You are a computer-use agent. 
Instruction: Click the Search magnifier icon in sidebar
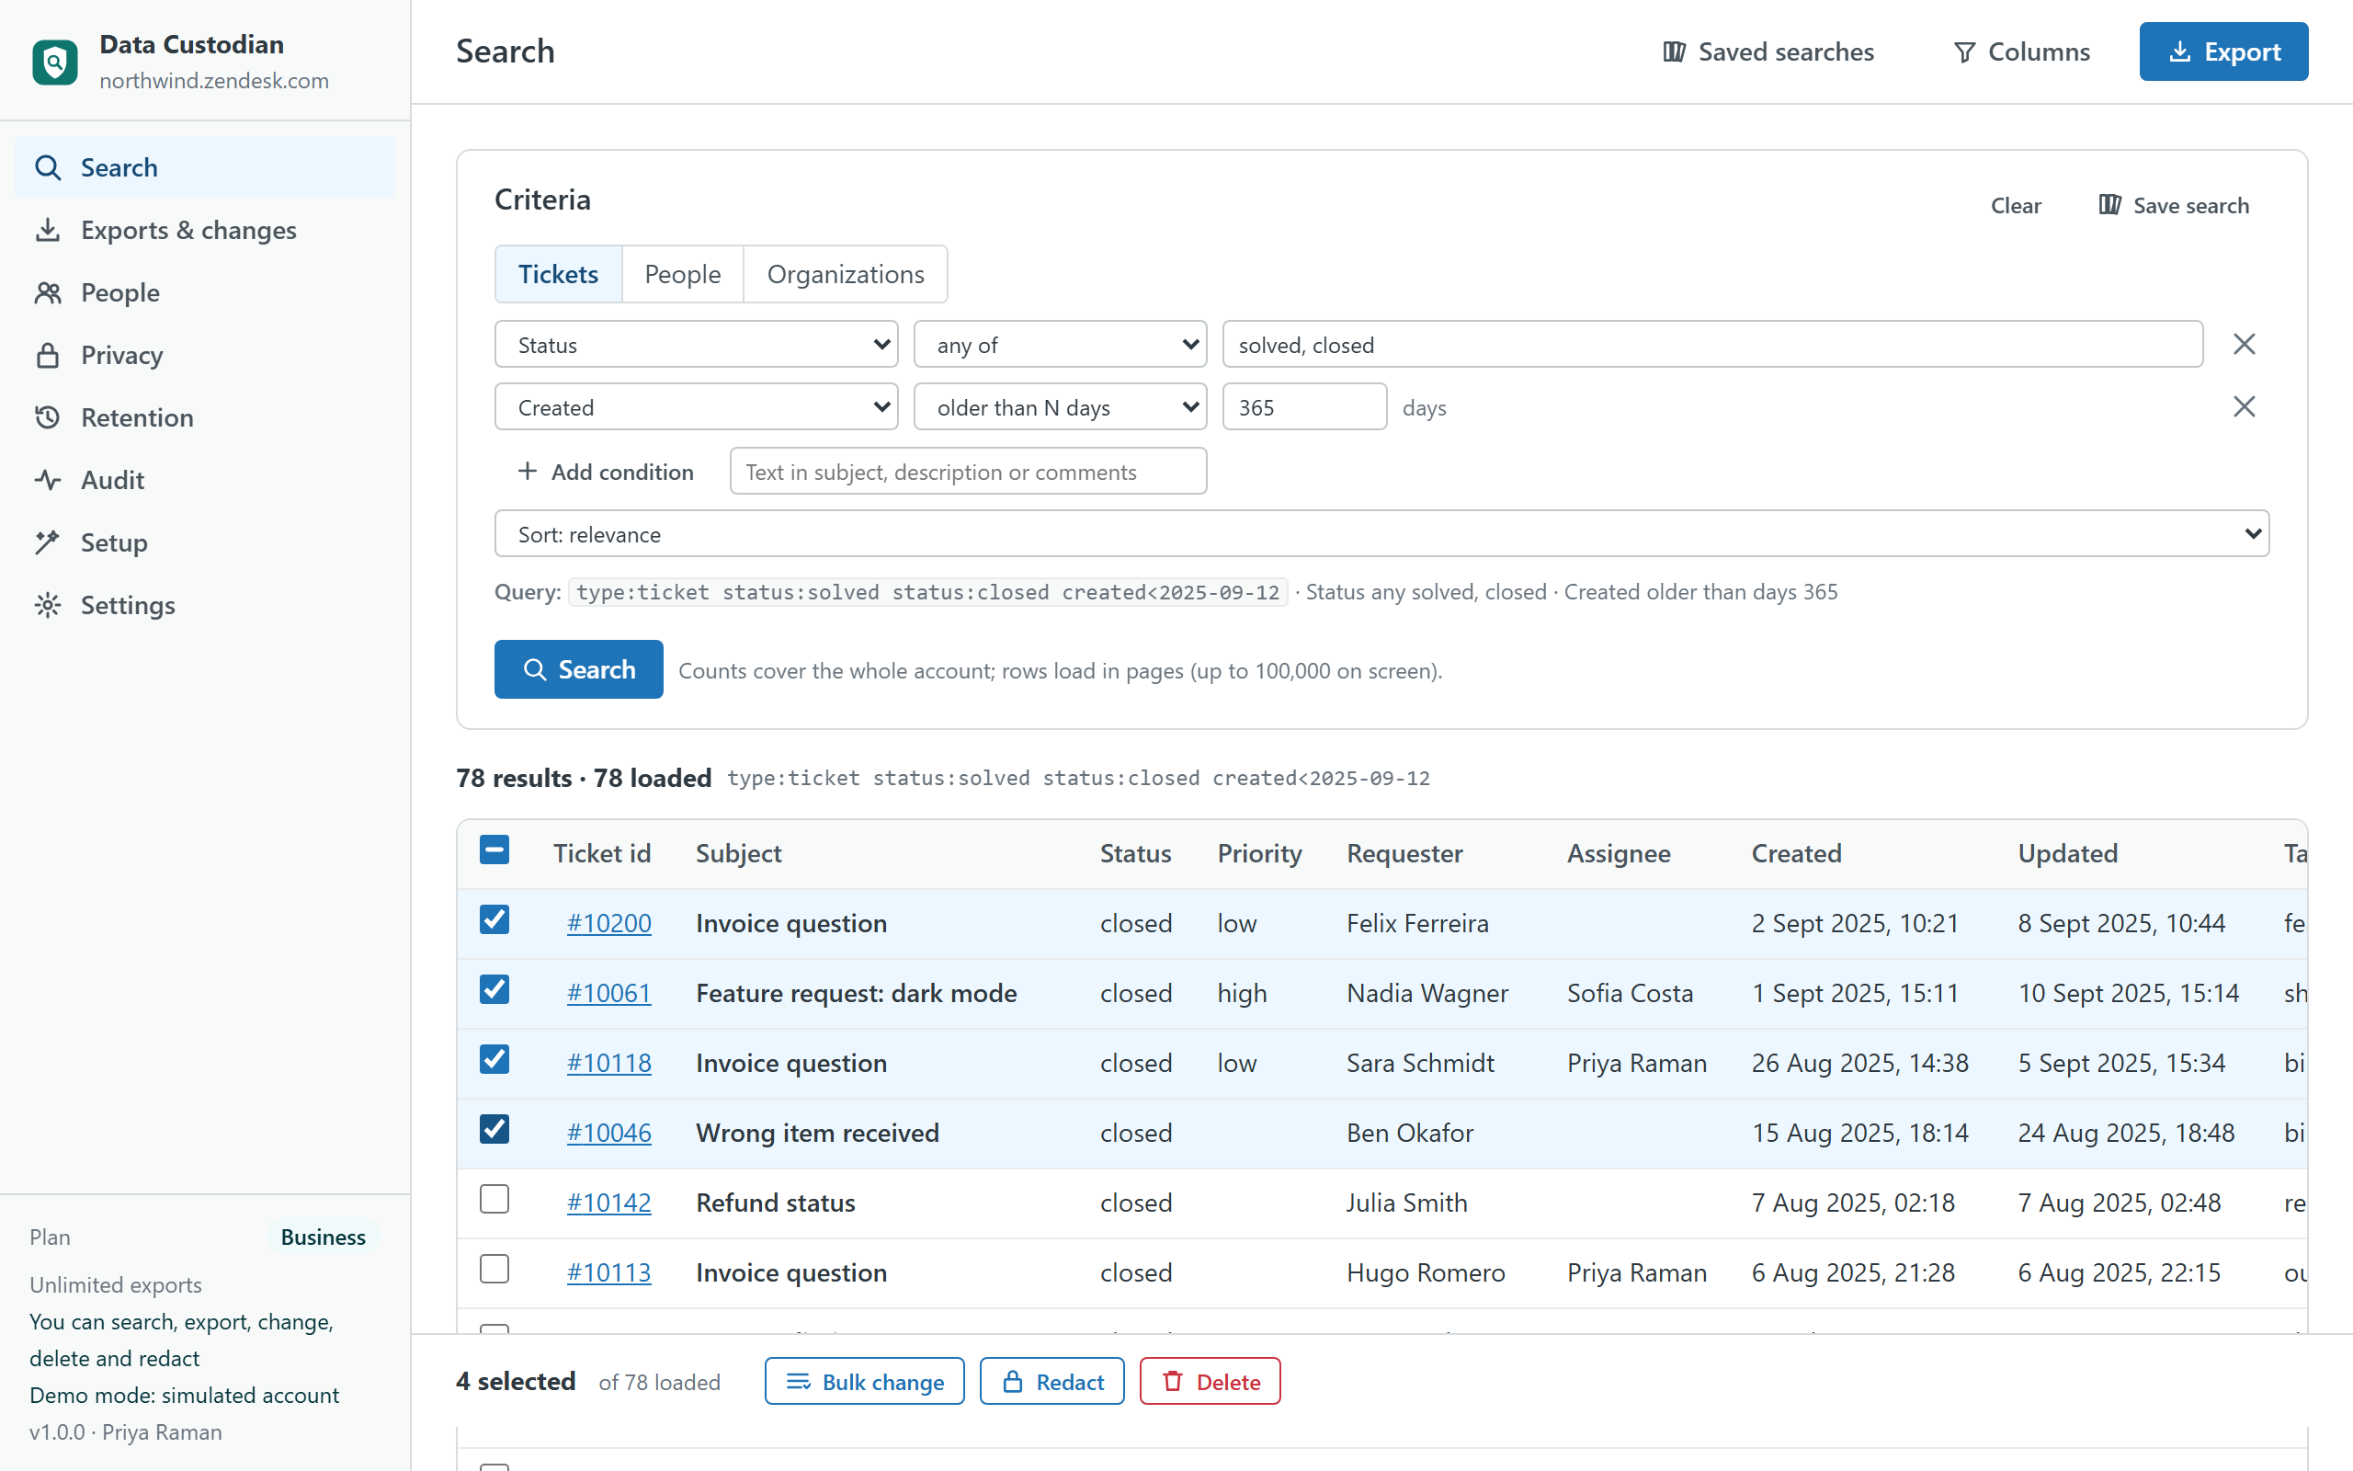(x=48, y=167)
